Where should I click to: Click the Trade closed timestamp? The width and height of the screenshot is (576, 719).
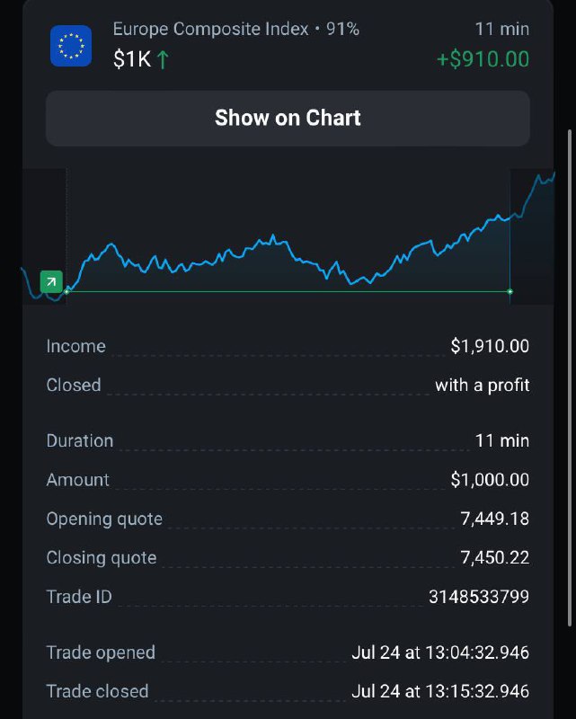pyautogui.click(x=440, y=691)
